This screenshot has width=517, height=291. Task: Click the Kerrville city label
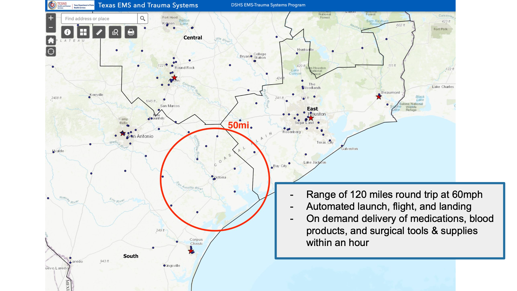(x=96, y=95)
